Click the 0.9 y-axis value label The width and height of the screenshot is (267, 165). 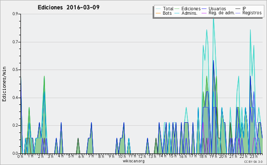click(x=15, y=14)
